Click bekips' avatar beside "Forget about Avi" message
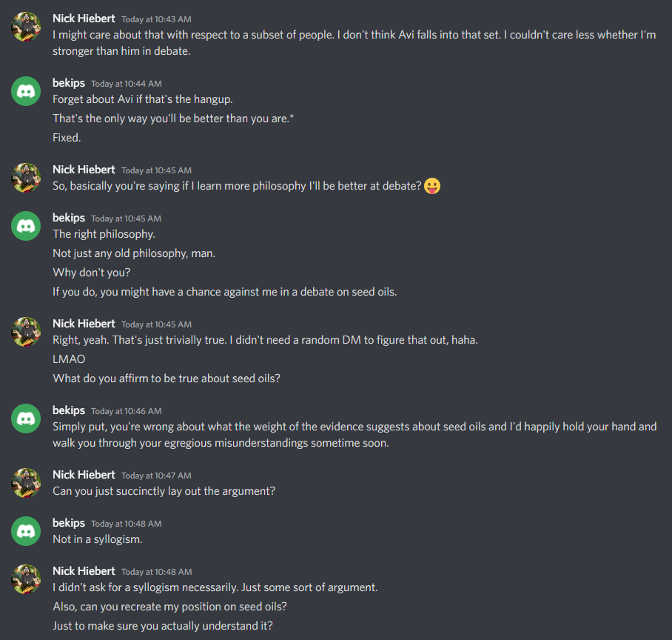 (26, 90)
